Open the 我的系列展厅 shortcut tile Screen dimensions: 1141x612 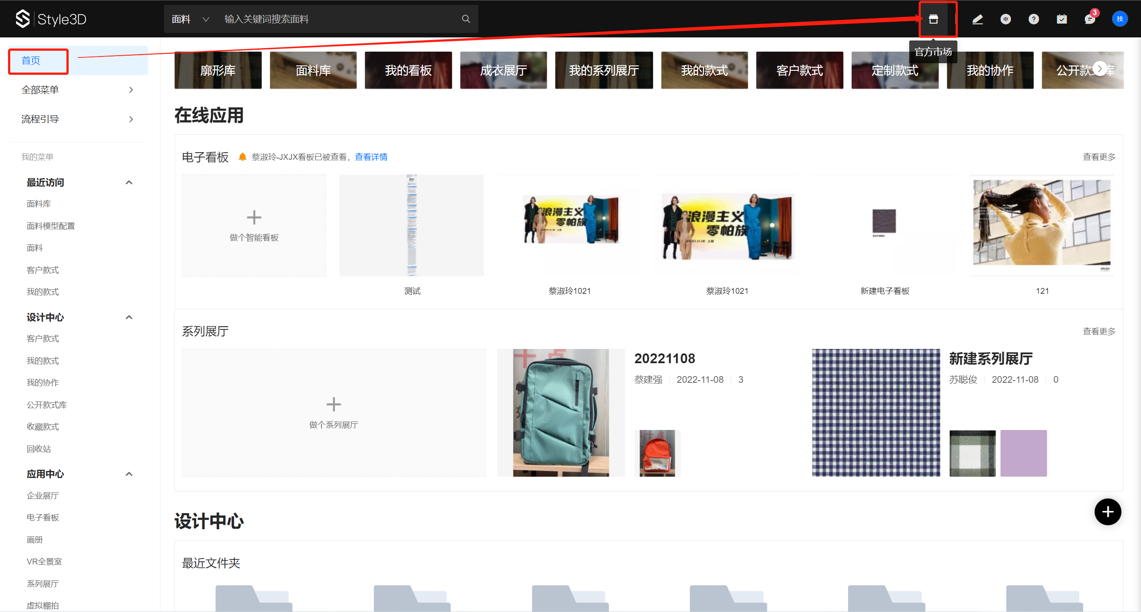(604, 70)
